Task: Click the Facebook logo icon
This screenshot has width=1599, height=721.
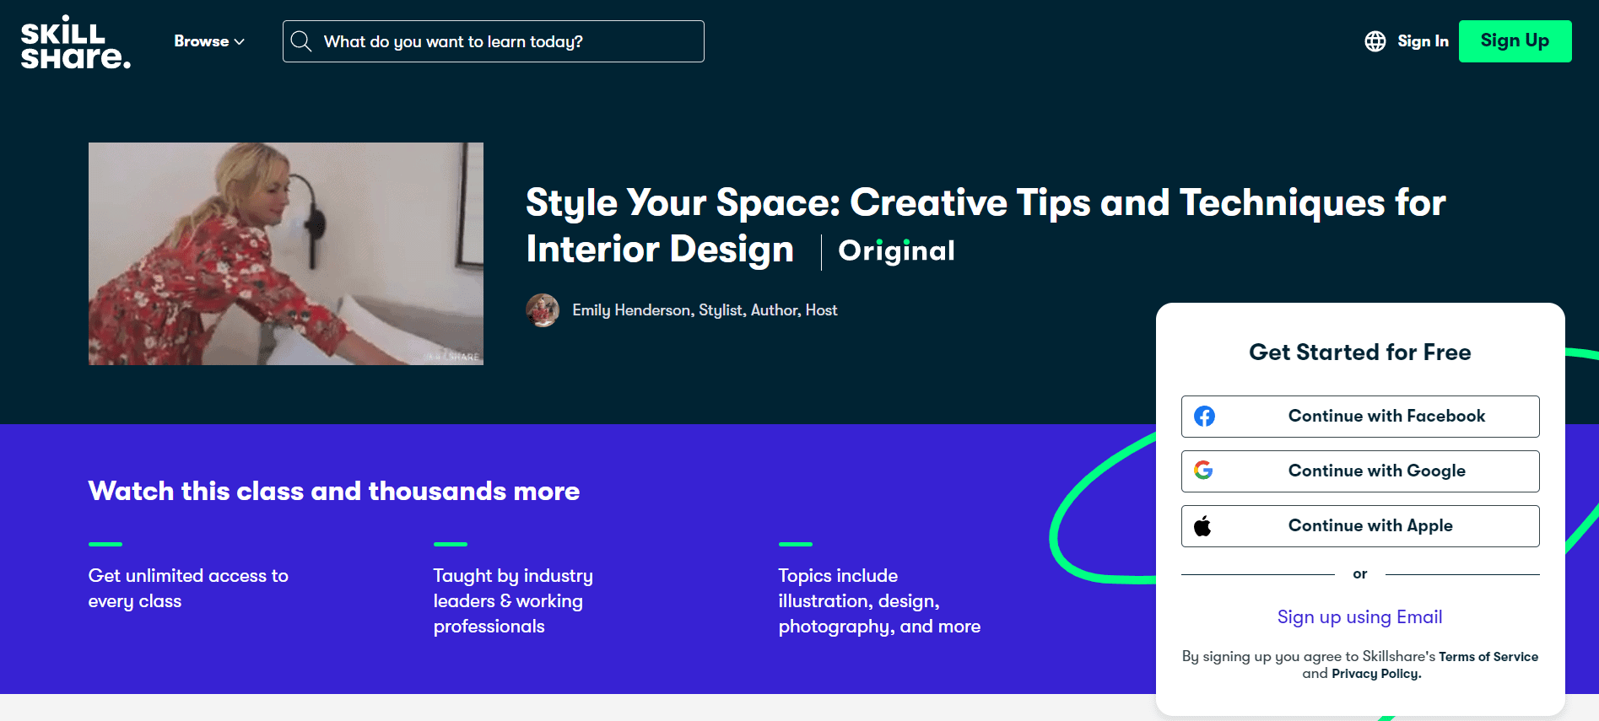Action: coord(1204,416)
